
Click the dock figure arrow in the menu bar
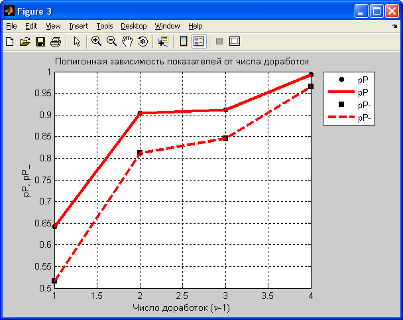point(394,26)
